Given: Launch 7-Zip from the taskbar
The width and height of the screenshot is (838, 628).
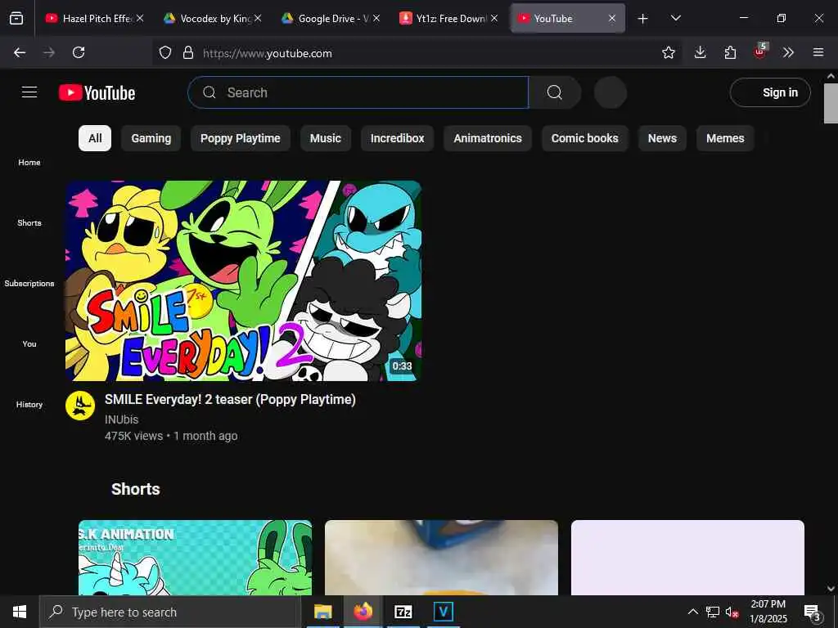Looking at the screenshot, I should point(403,612).
